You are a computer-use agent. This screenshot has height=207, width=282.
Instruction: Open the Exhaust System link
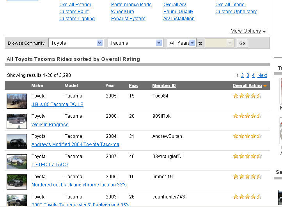pyautogui.click(x=128, y=18)
